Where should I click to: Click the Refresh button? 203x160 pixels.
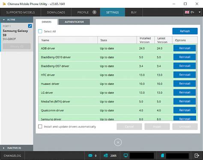[x=185, y=31]
